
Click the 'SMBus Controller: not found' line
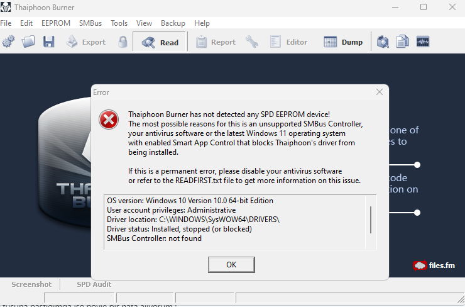click(x=154, y=238)
